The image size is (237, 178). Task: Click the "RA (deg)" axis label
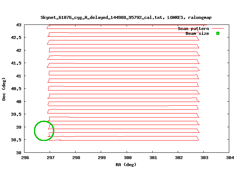[126, 165]
